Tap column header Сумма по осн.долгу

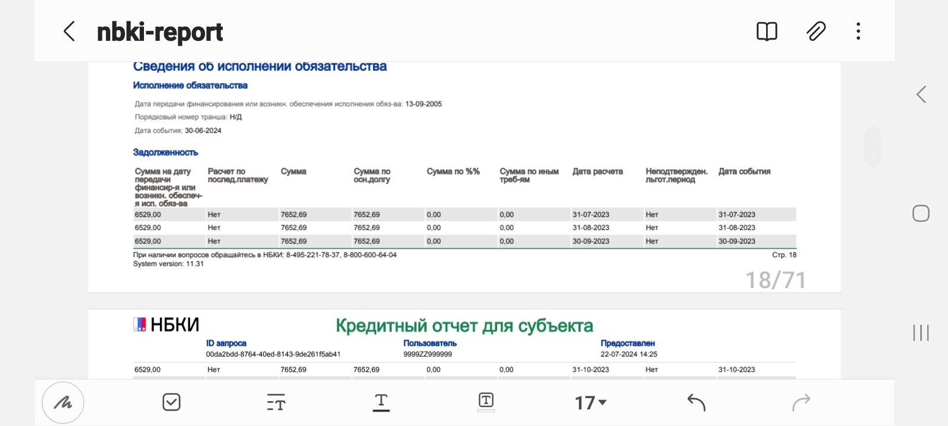click(x=372, y=175)
